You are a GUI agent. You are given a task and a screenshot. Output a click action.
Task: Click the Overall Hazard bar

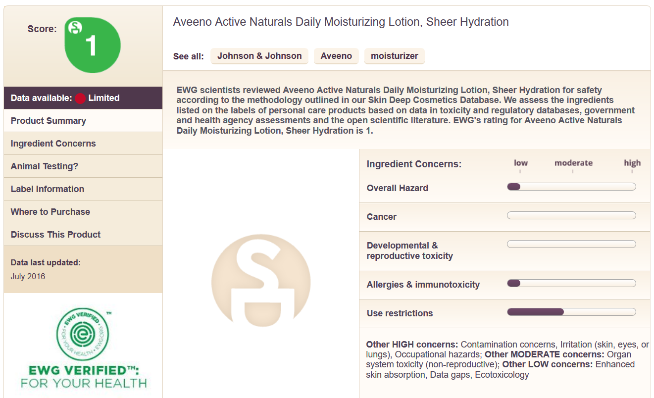[571, 187]
